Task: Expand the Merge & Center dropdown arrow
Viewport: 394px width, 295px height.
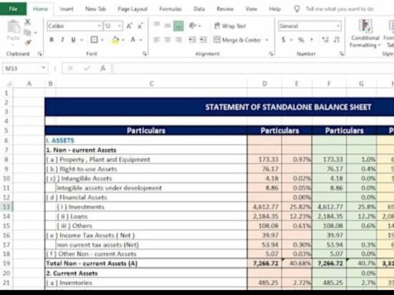Action: 267,40
